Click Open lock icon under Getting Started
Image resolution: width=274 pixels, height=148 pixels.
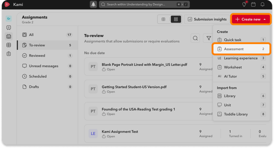point(104,92)
